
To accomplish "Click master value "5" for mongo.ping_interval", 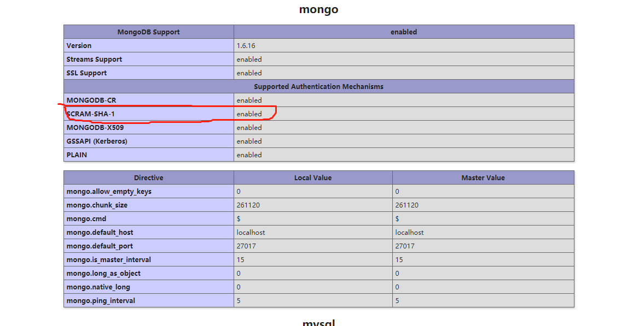I will coord(397,301).
